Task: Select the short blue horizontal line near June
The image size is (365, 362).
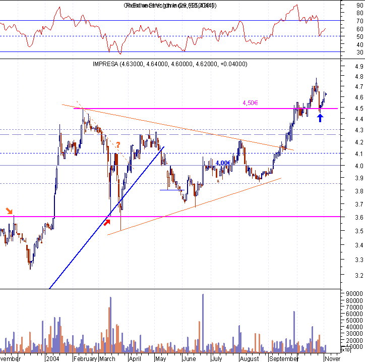Action: click(172, 190)
